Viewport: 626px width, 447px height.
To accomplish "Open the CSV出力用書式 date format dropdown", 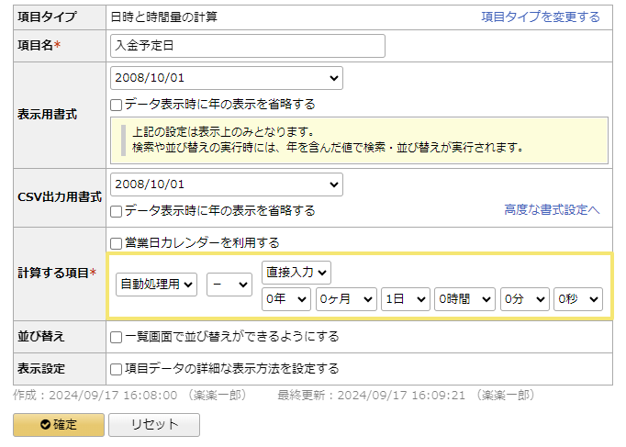I will click(x=226, y=184).
